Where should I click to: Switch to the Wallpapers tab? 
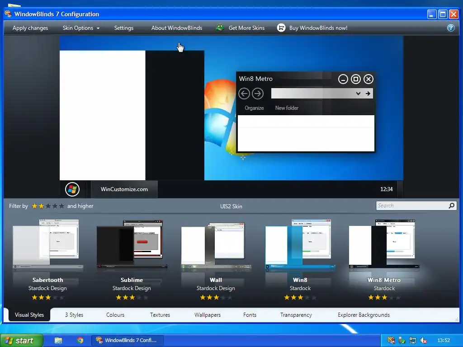click(207, 315)
